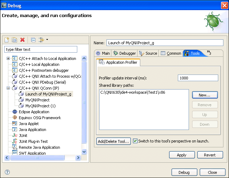The height and width of the screenshot is (178, 229).
Task: Open the Source tab
Action: pyautogui.click(x=148, y=53)
